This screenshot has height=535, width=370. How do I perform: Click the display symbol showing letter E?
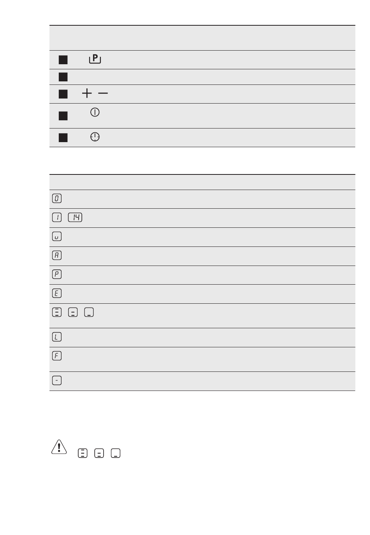(57, 293)
